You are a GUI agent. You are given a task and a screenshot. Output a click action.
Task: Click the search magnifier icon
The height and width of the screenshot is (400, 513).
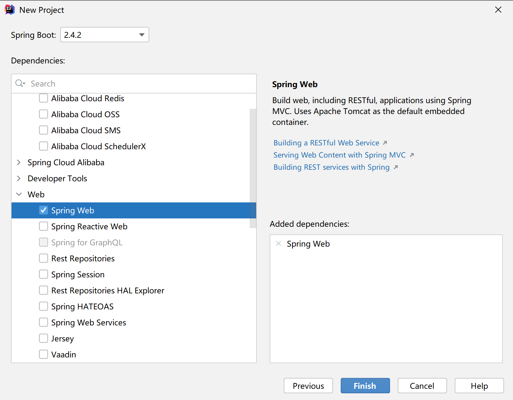(x=20, y=83)
